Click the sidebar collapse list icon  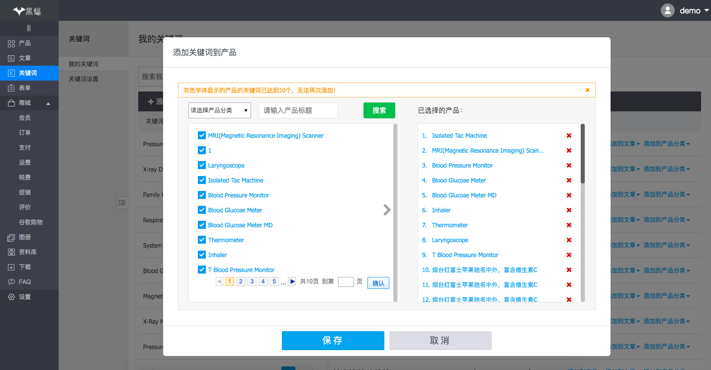(122, 202)
